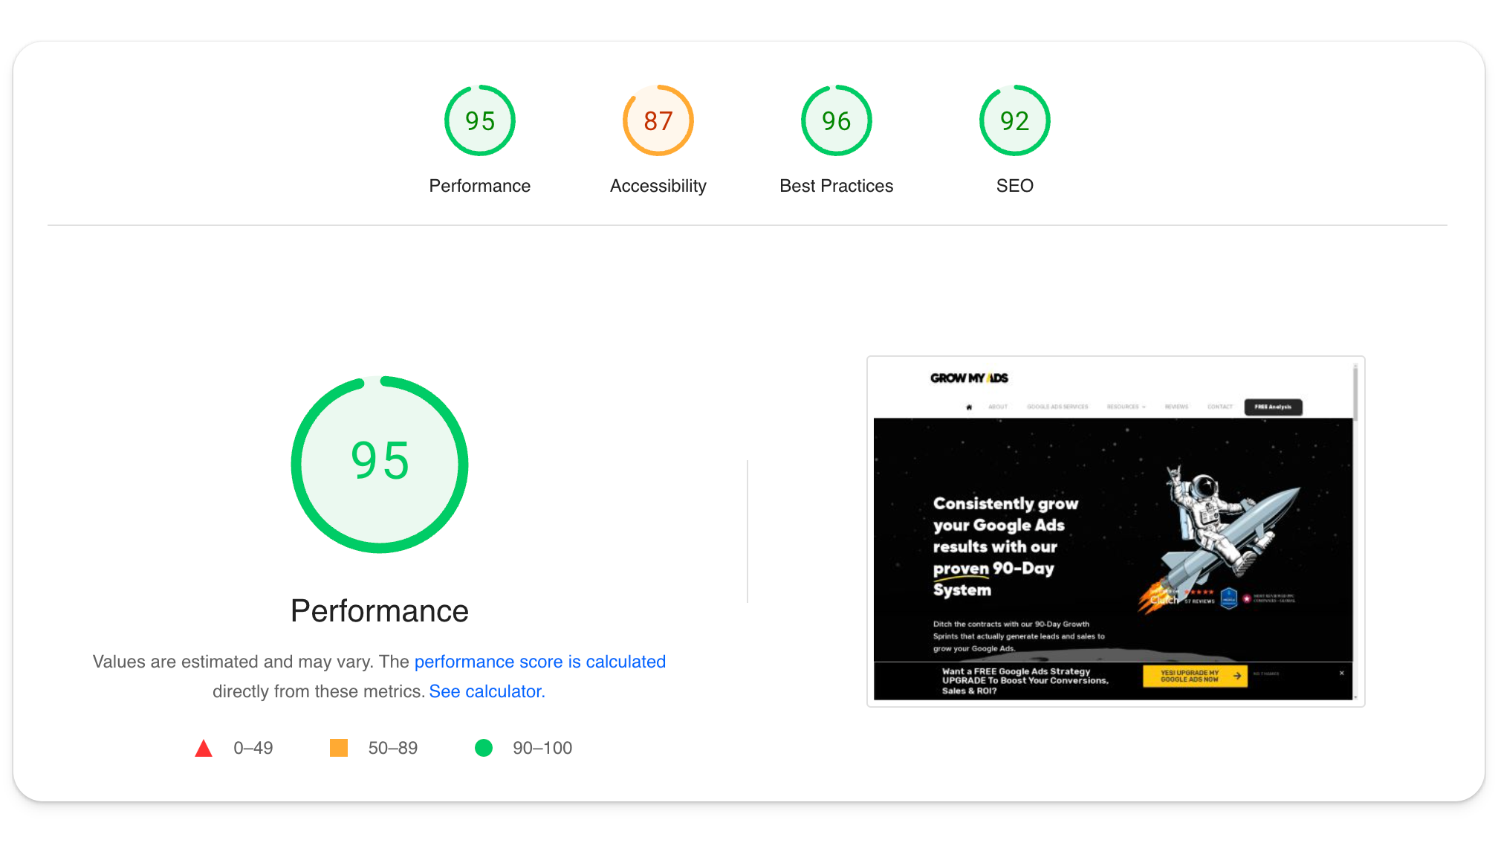
Task: Click the SEO score circle icon
Action: (1014, 120)
